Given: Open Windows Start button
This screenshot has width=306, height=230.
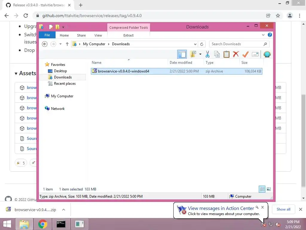Looking at the screenshot, I should pos(7,224).
